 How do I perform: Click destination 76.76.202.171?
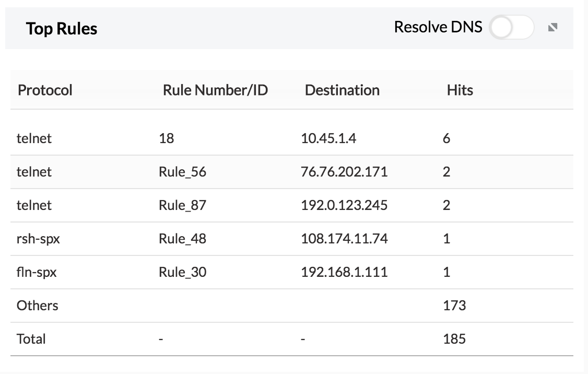(x=344, y=172)
